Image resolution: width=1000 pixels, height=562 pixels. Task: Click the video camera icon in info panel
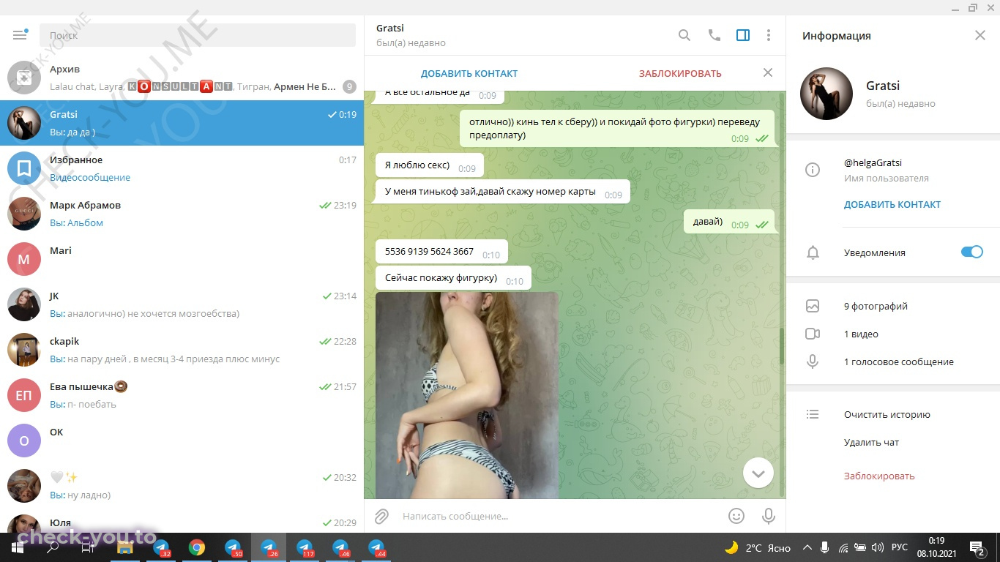812,334
